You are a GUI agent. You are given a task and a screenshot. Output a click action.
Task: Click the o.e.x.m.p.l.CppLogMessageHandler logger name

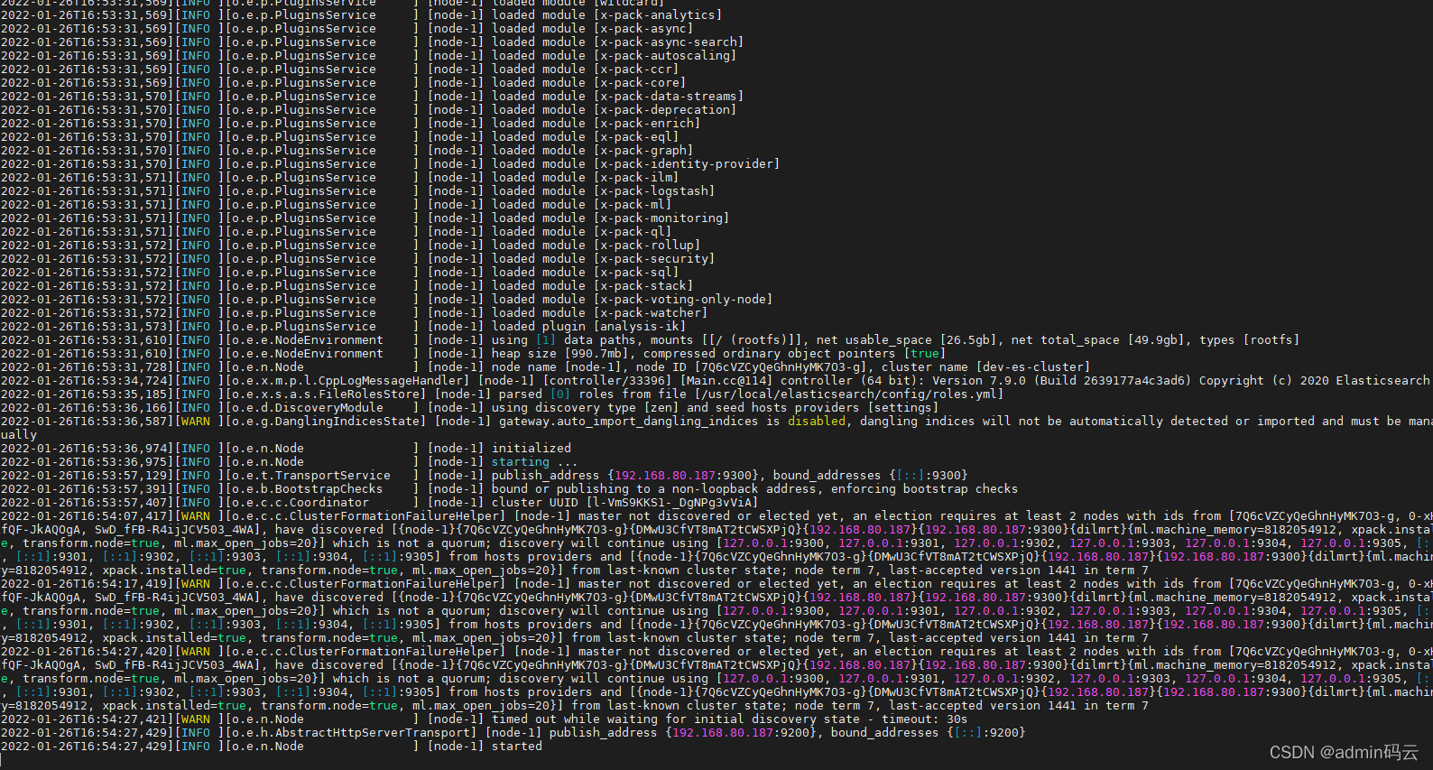coord(347,381)
